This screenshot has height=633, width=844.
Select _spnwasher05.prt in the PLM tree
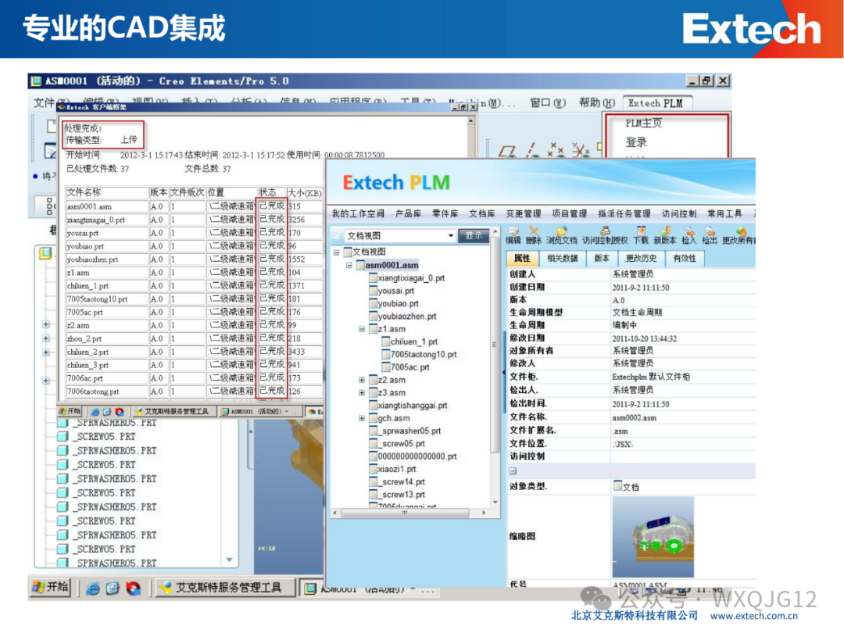pyautogui.click(x=409, y=431)
